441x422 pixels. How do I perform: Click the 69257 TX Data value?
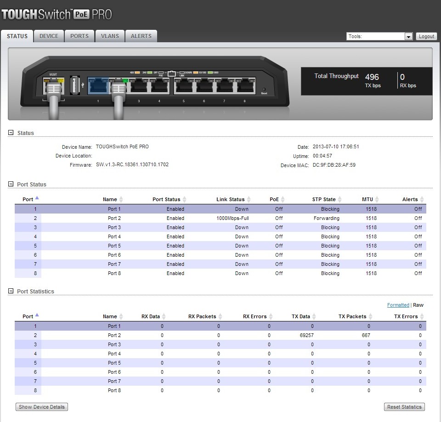pyautogui.click(x=306, y=335)
